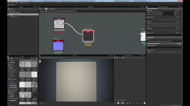Click the folder icon in Library toolbar
This screenshot has width=190, height=106.
click(8, 58)
